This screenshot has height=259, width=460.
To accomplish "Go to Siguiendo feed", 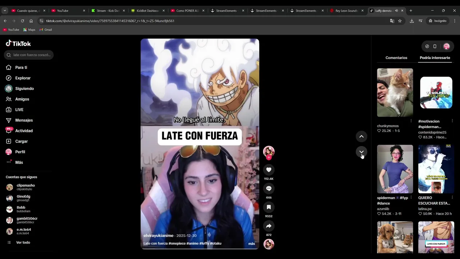I will pos(20,88).
